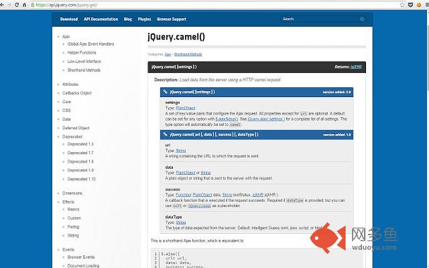Click the PlainObject link in success type

pos(202,195)
